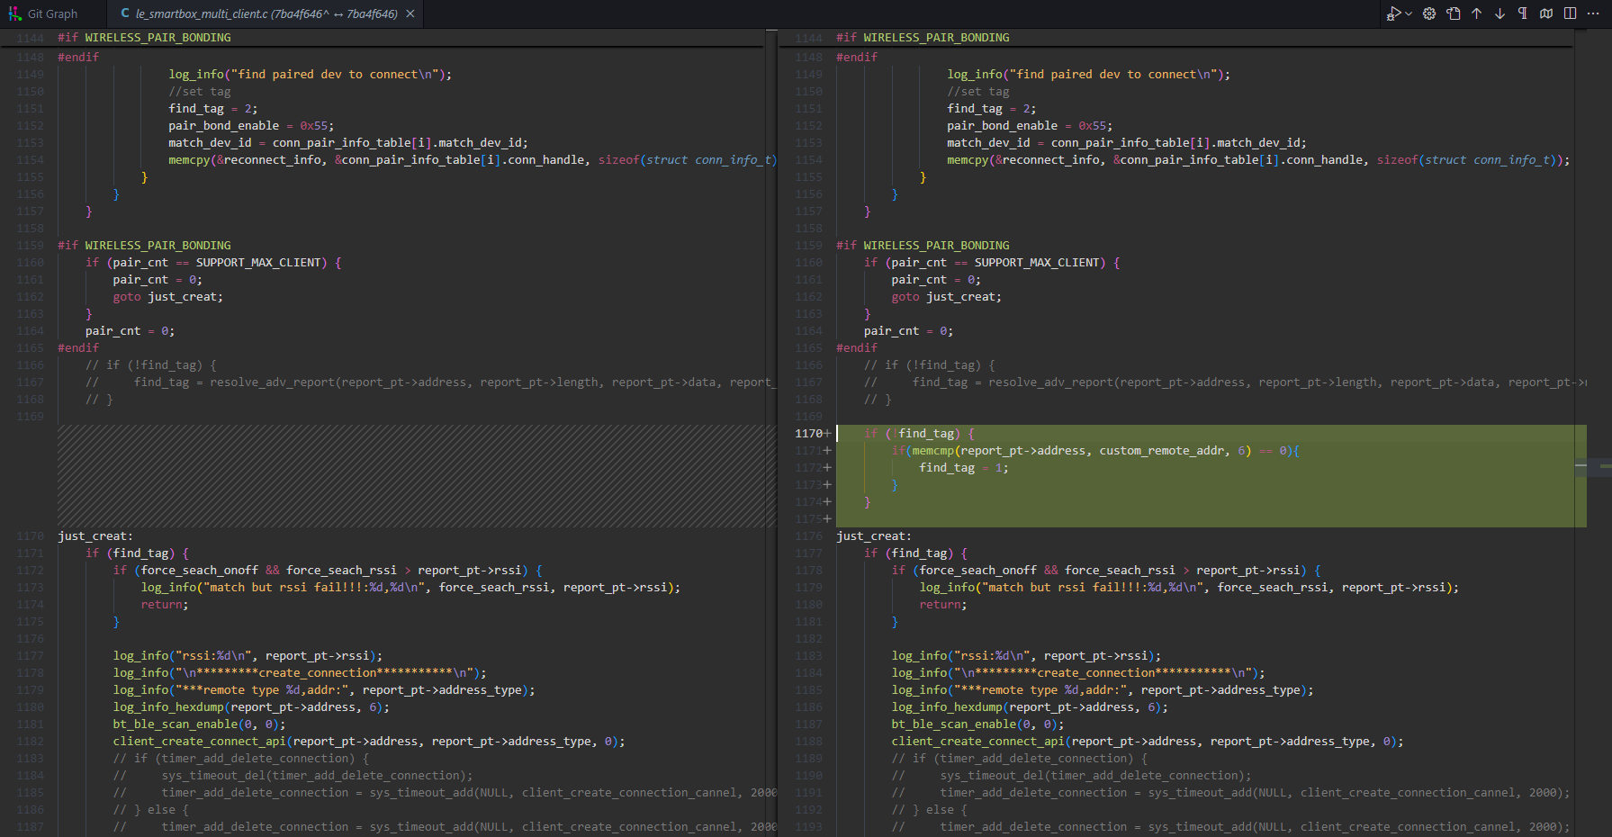The width and height of the screenshot is (1612, 837).
Task: Click the plus marker beside added line 1173
Action: tap(827, 485)
